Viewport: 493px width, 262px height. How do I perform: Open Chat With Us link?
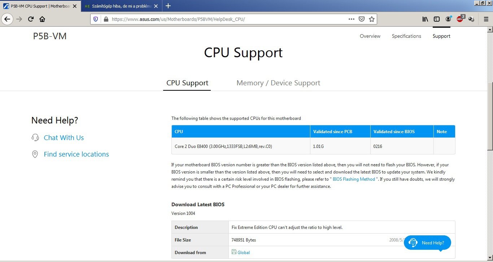point(64,137)
